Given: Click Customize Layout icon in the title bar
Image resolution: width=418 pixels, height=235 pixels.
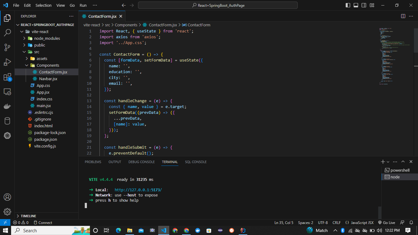Looking at the screenshot, I should click(x=372, y=5).
